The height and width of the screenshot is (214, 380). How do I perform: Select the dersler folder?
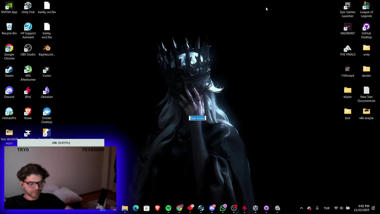(x=366, y=72)
